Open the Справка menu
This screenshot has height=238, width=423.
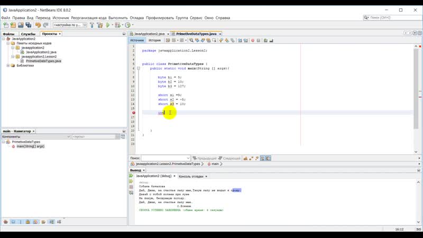click(x=223, y=18)
